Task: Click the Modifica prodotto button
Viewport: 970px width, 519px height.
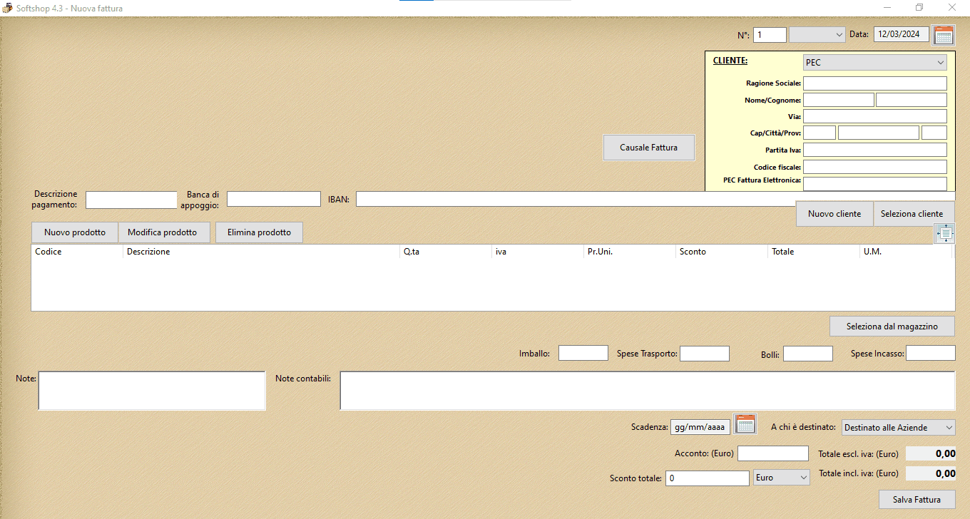Action: tap(162, 232)
